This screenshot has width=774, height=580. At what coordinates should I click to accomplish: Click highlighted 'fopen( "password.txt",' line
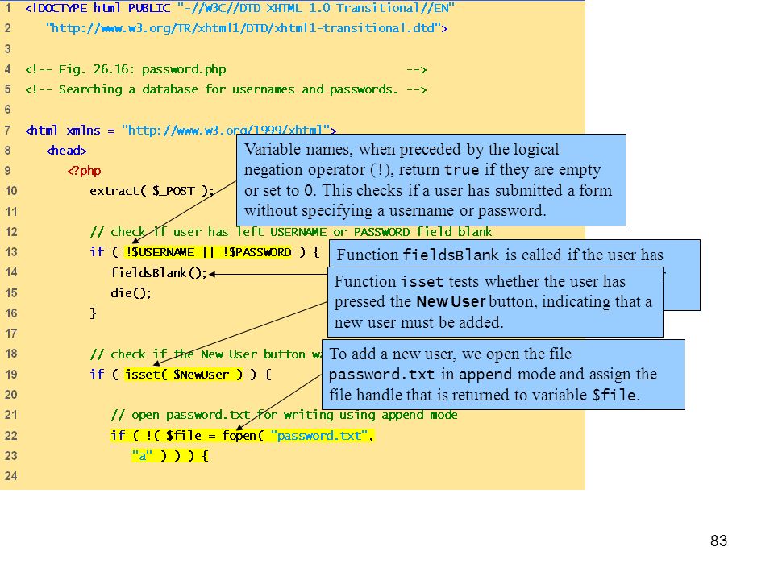pyautogui.click(x=243, y=436)
